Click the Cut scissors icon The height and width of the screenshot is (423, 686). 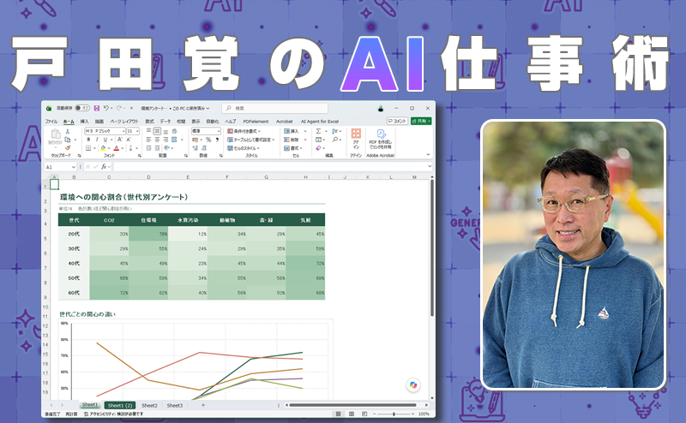point(68,131)
